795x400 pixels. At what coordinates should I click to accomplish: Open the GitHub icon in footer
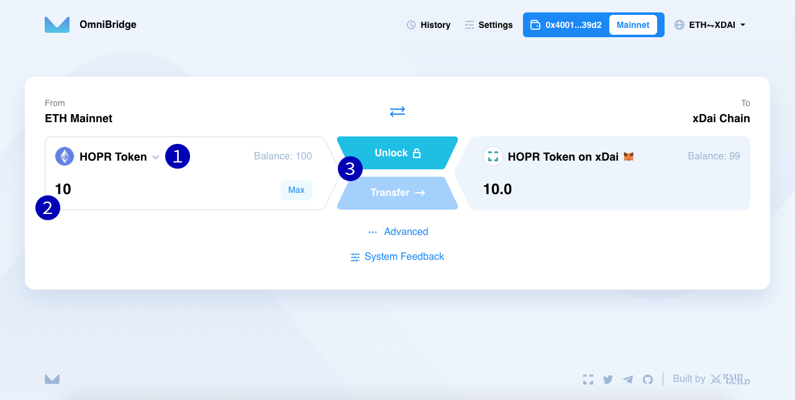click(648, 379)
